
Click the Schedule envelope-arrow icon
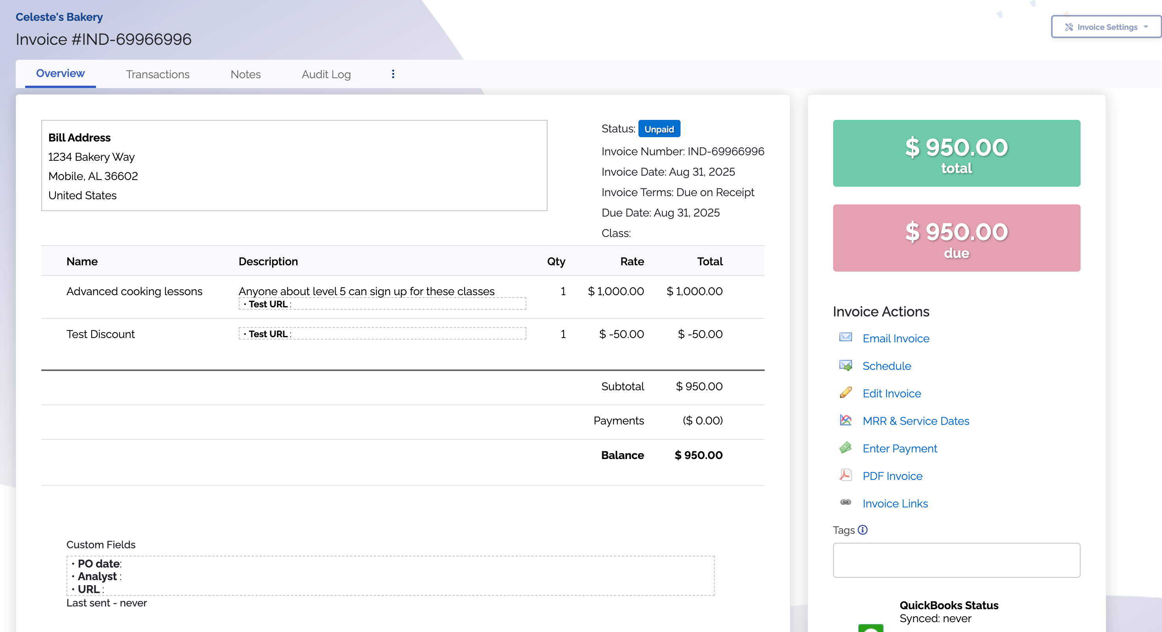845,365
